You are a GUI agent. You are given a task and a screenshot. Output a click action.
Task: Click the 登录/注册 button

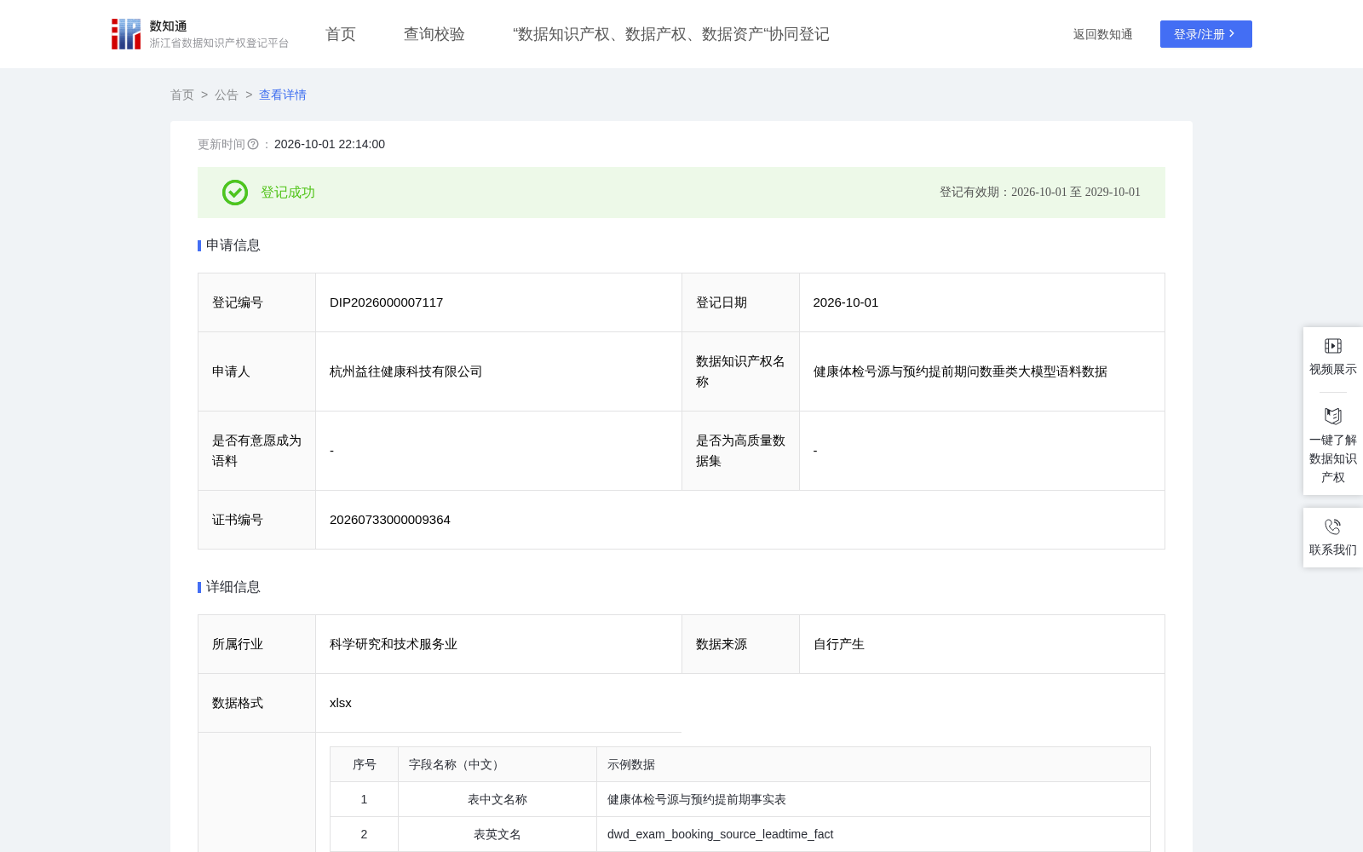click(x=1206, y=34)
